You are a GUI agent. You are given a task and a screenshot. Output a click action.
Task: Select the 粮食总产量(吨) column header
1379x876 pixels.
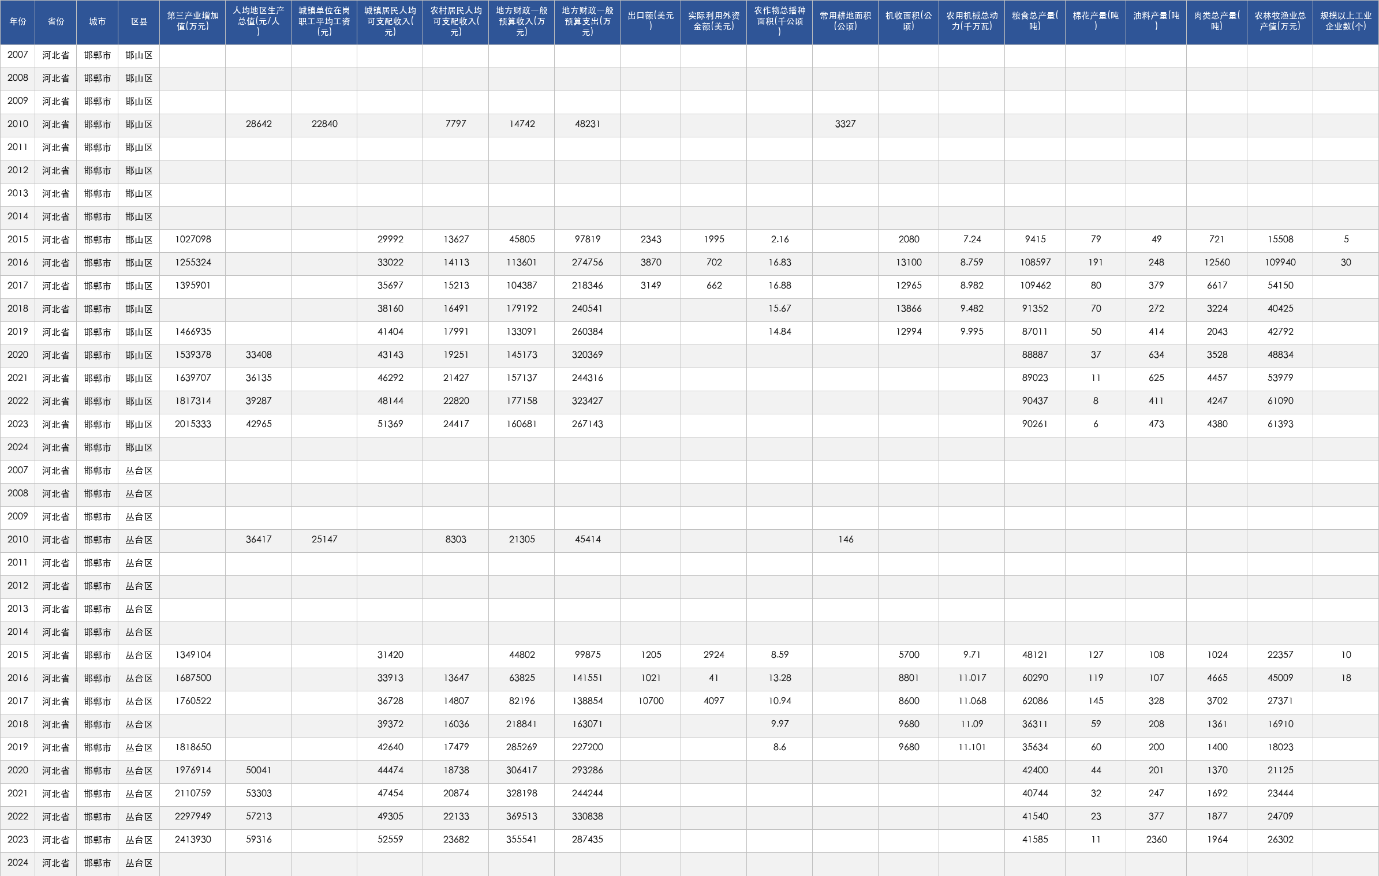(x=1035, y=22)
